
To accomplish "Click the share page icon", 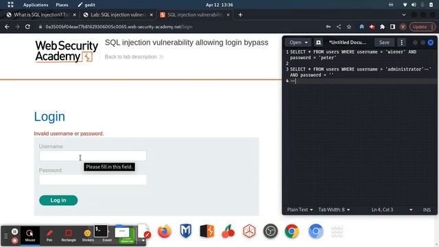I will [339, 27].
